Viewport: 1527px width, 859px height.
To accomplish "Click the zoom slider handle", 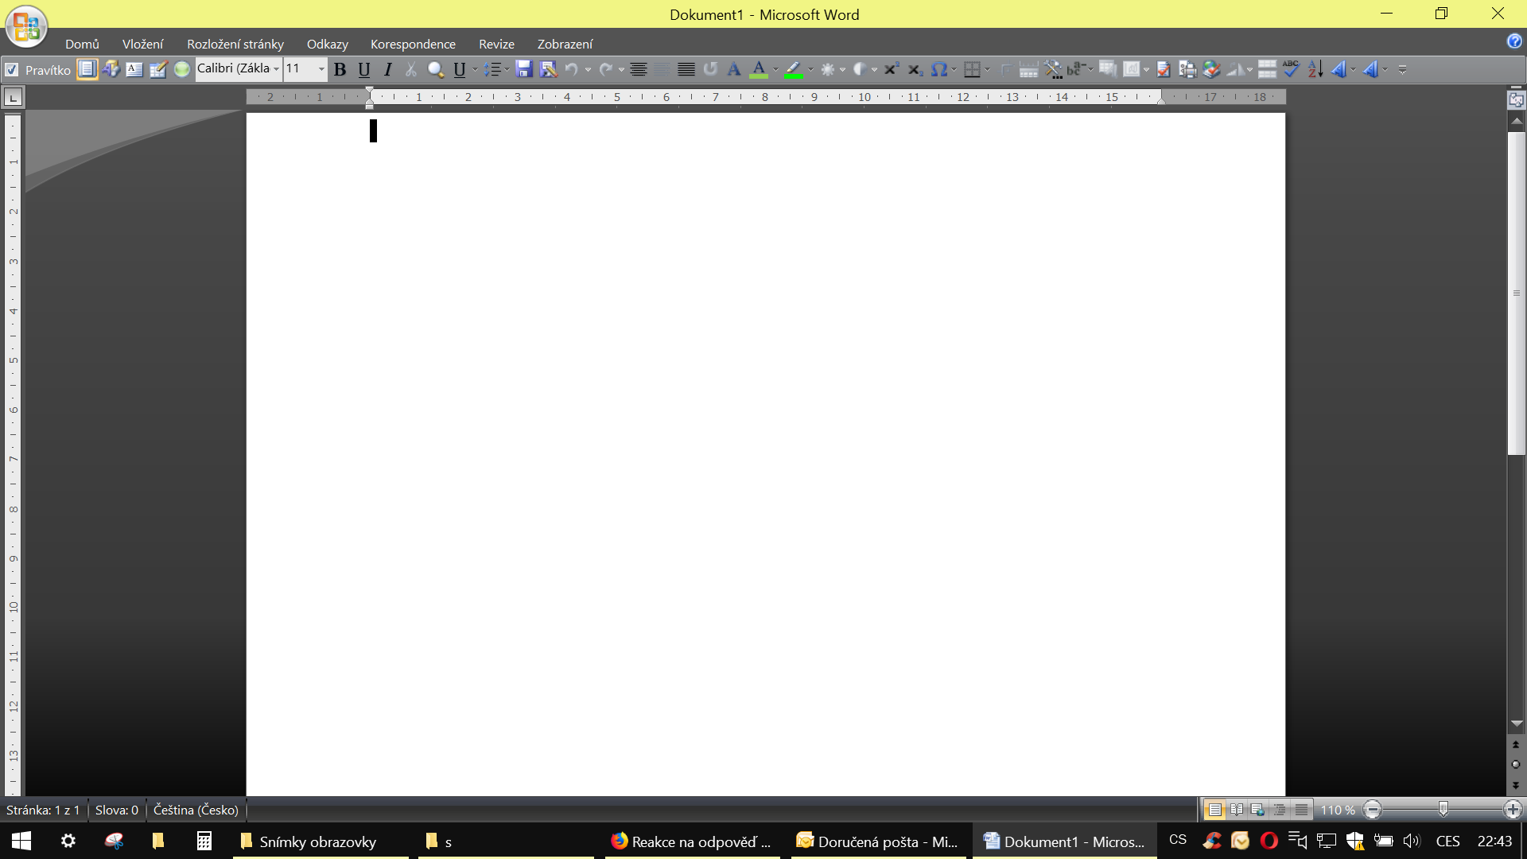I will (1443, 810).
